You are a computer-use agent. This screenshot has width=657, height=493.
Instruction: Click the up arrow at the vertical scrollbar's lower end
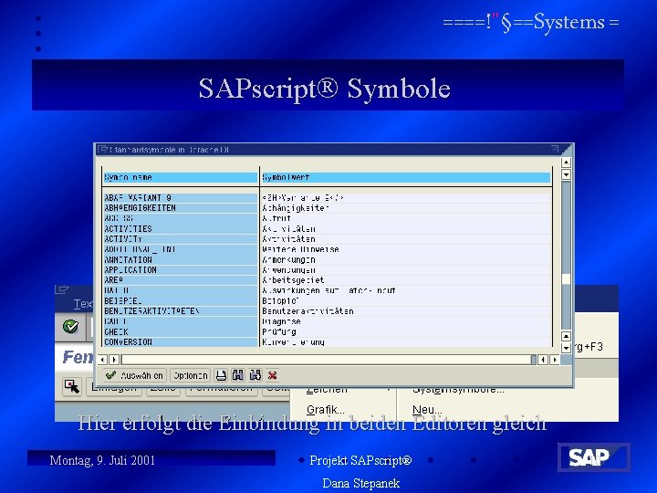point(566,336)
